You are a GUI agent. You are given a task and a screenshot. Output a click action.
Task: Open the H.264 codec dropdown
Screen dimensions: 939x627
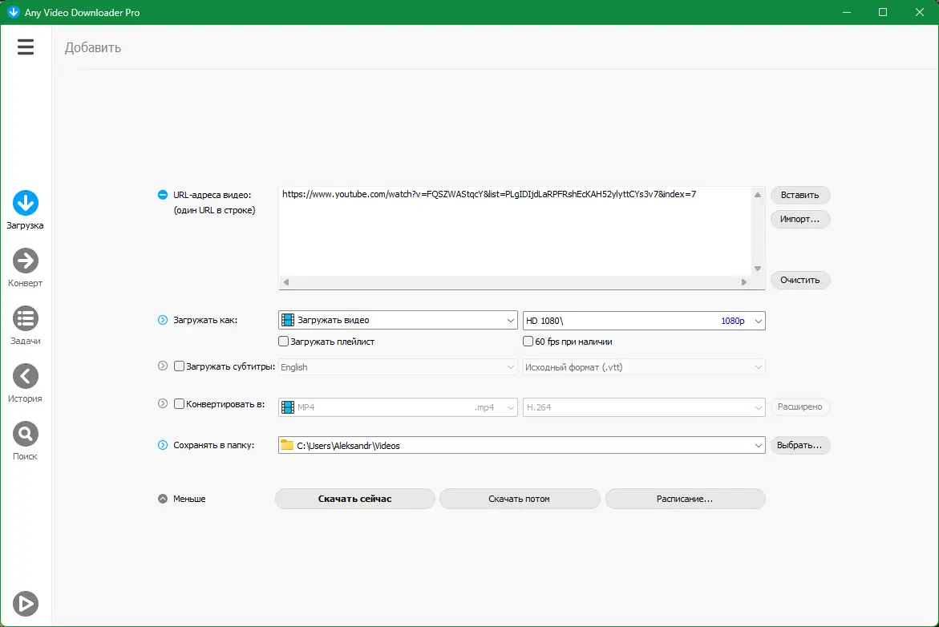tap(757, 407)
